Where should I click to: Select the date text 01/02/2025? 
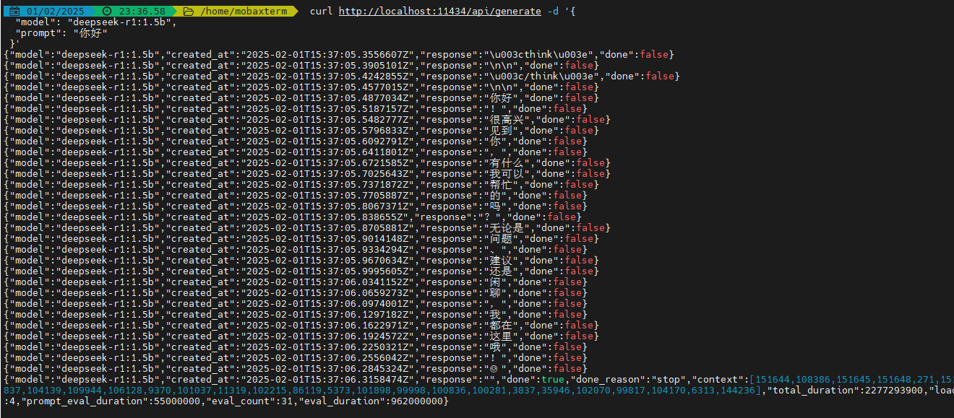tap(55, 12)
